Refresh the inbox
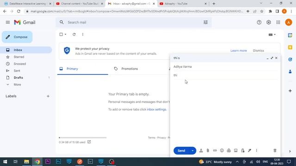Image resolution: width=296 pixels, height=166 pixels. click(74, 35)
